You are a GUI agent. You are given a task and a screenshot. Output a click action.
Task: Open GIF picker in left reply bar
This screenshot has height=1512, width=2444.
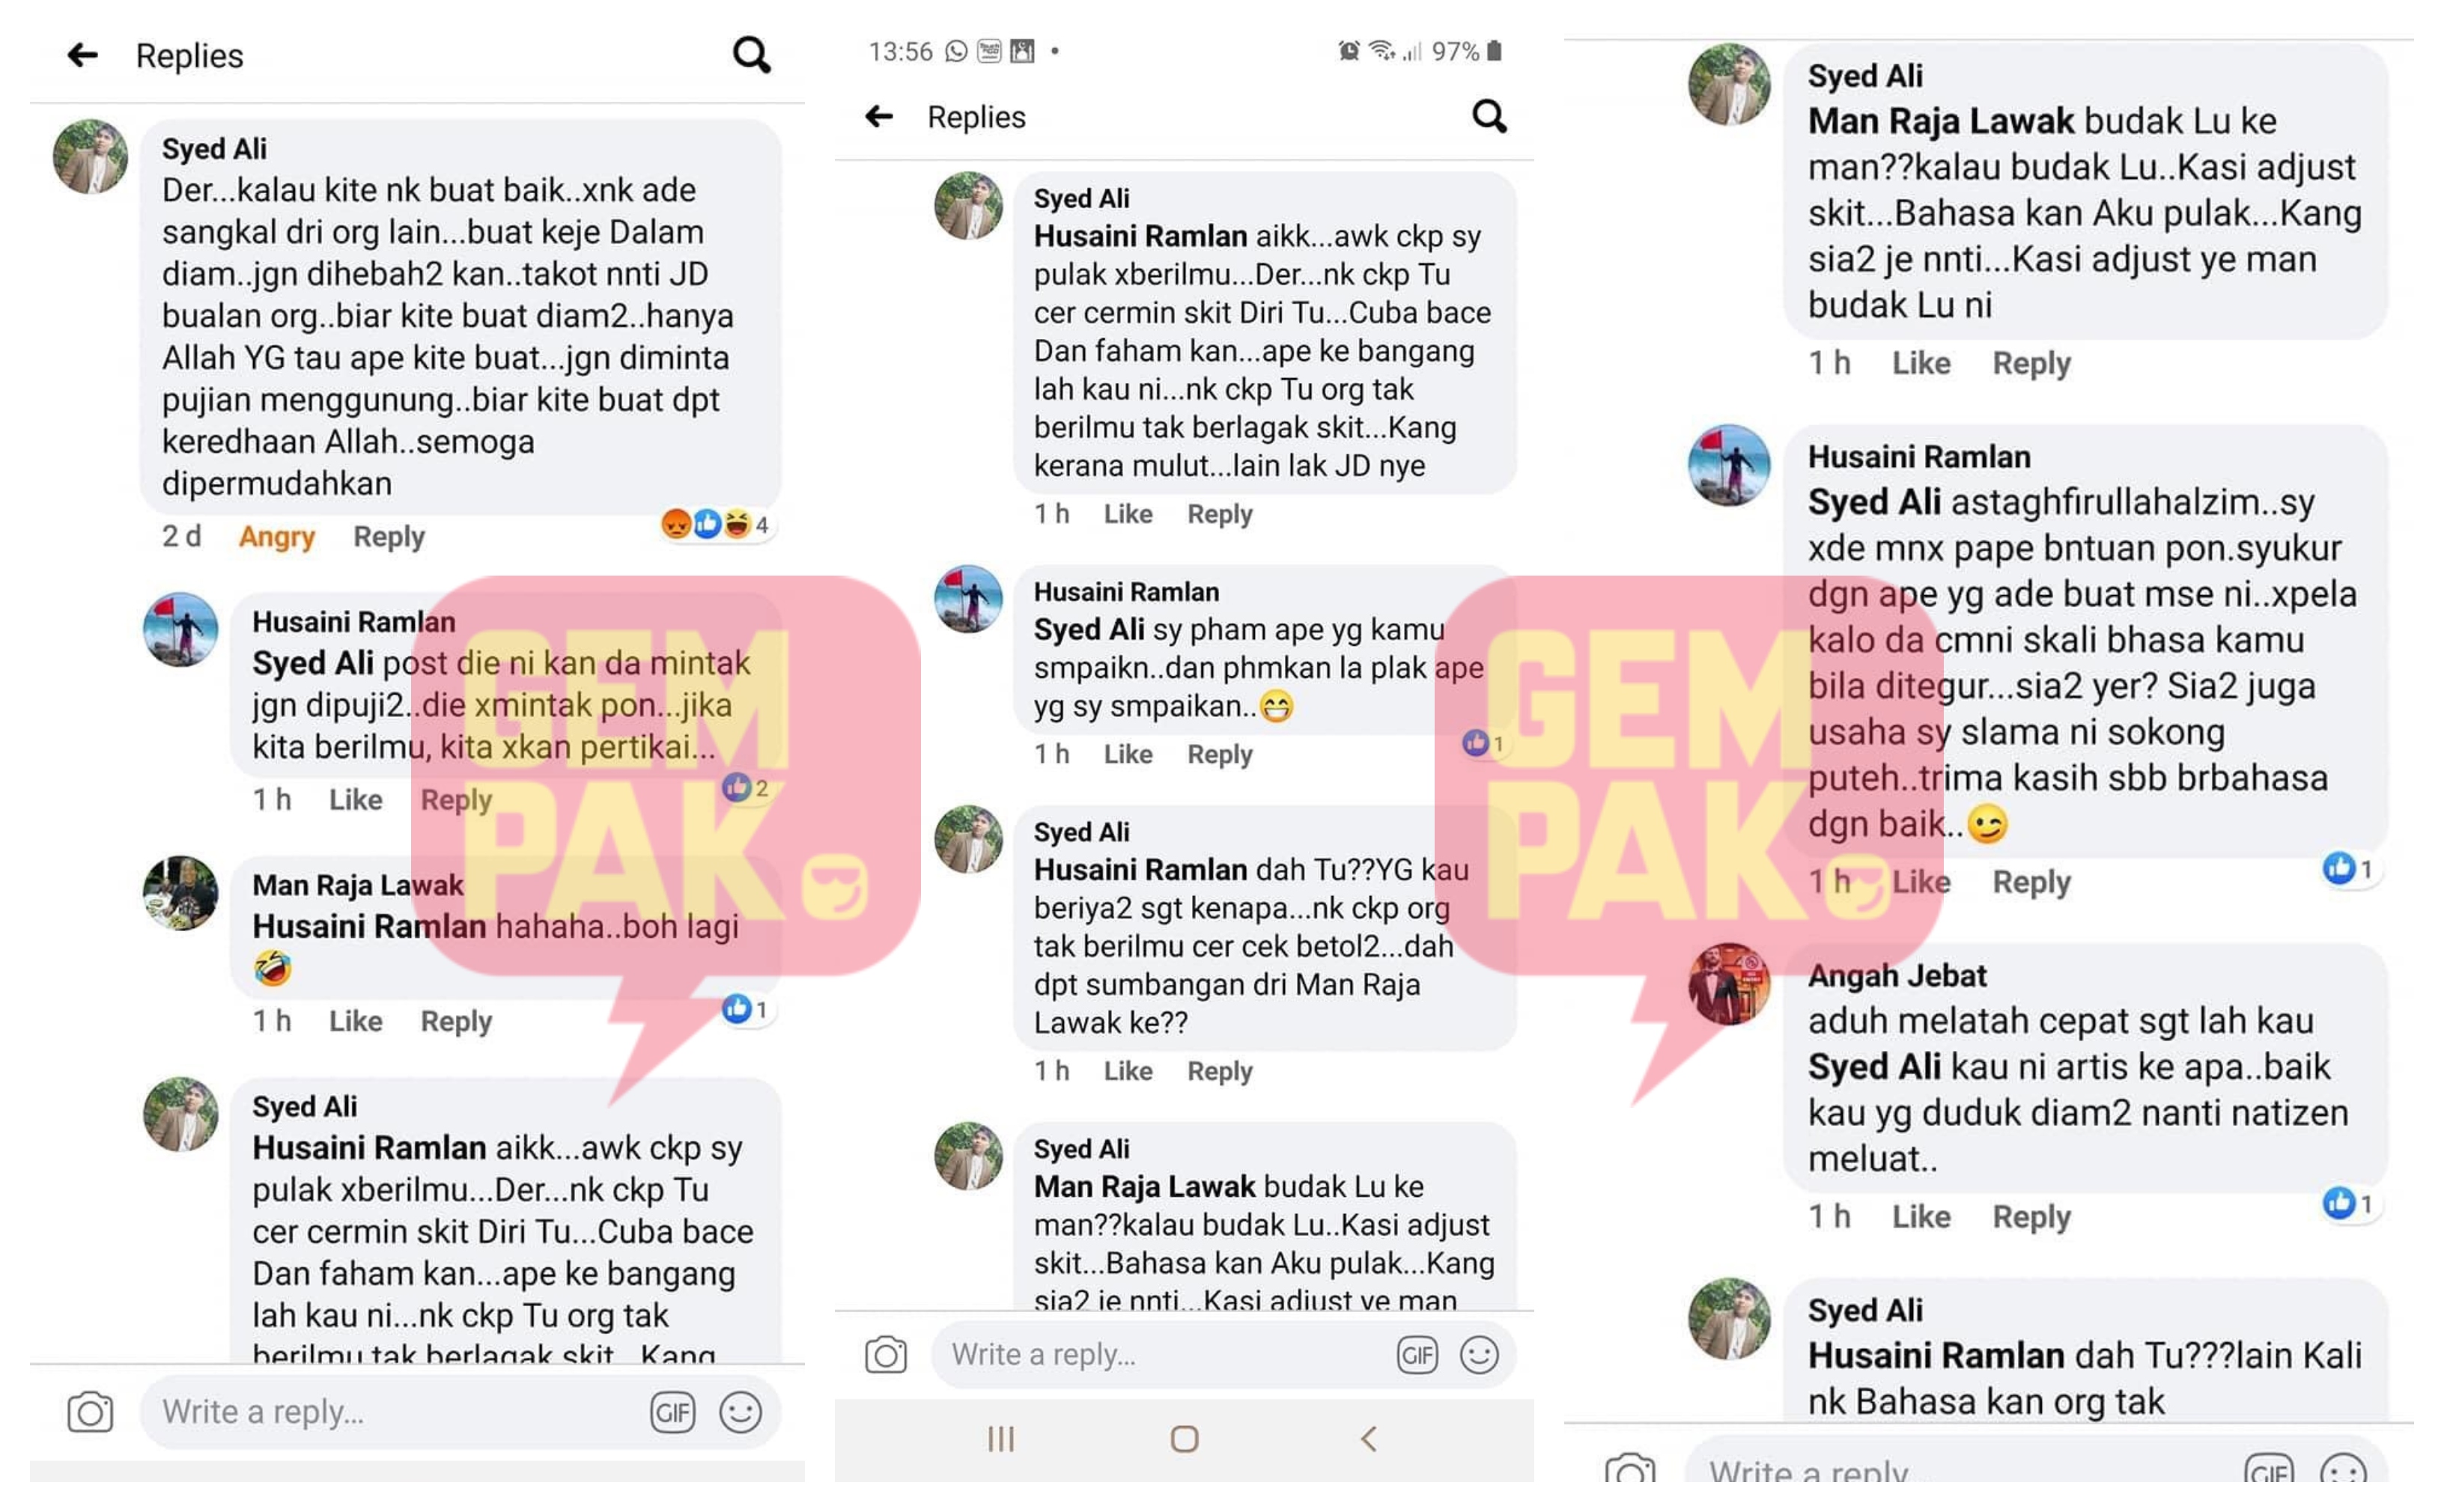tap(671, 1412)
